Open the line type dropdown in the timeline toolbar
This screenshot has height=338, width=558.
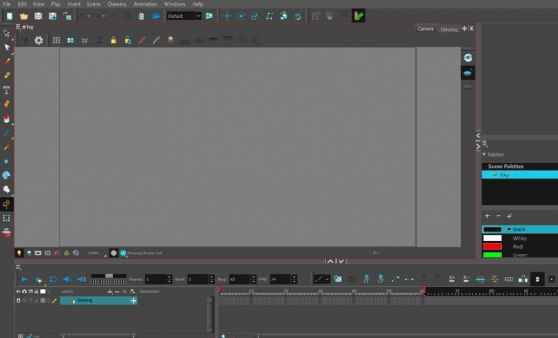coord(327,279)
